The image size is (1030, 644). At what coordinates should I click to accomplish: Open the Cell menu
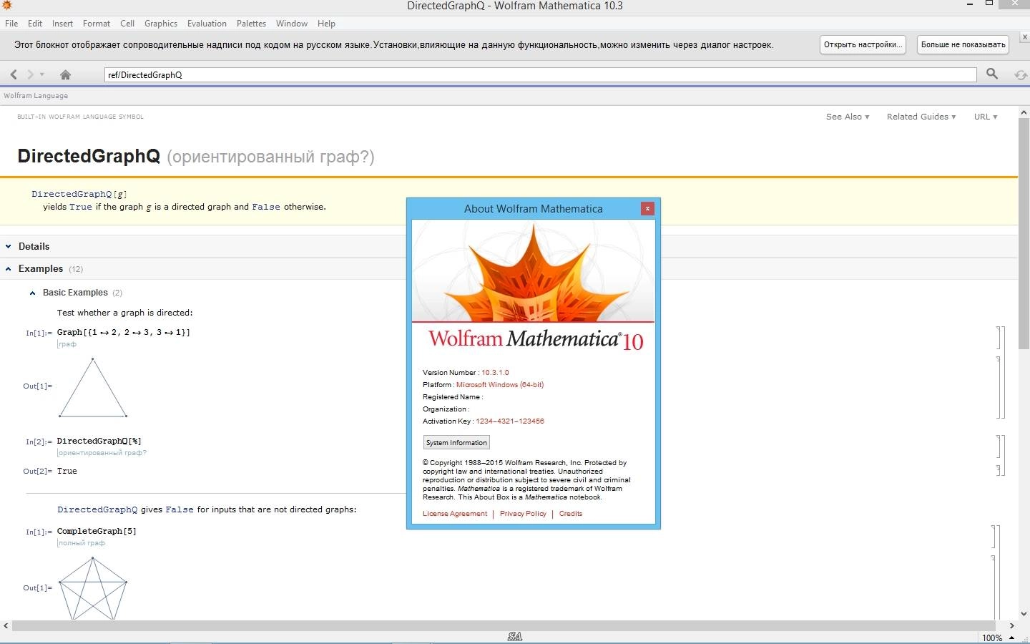pyautogui.click(x=127, y=24)
